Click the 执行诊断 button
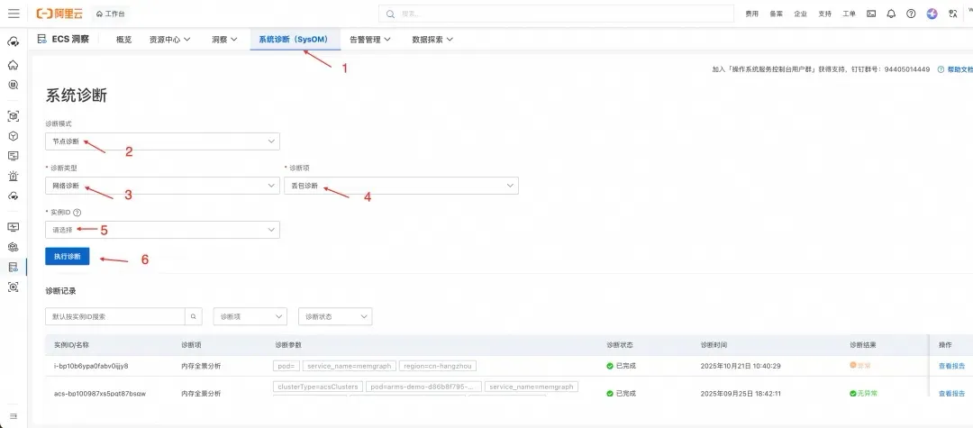The image size is (973, 428). [x=67, y=256]
